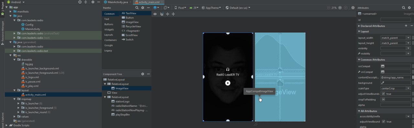The width and height of the screenshot is (414, 128).
Task: Open Project panel settings gear
Action: coord(93,2)
